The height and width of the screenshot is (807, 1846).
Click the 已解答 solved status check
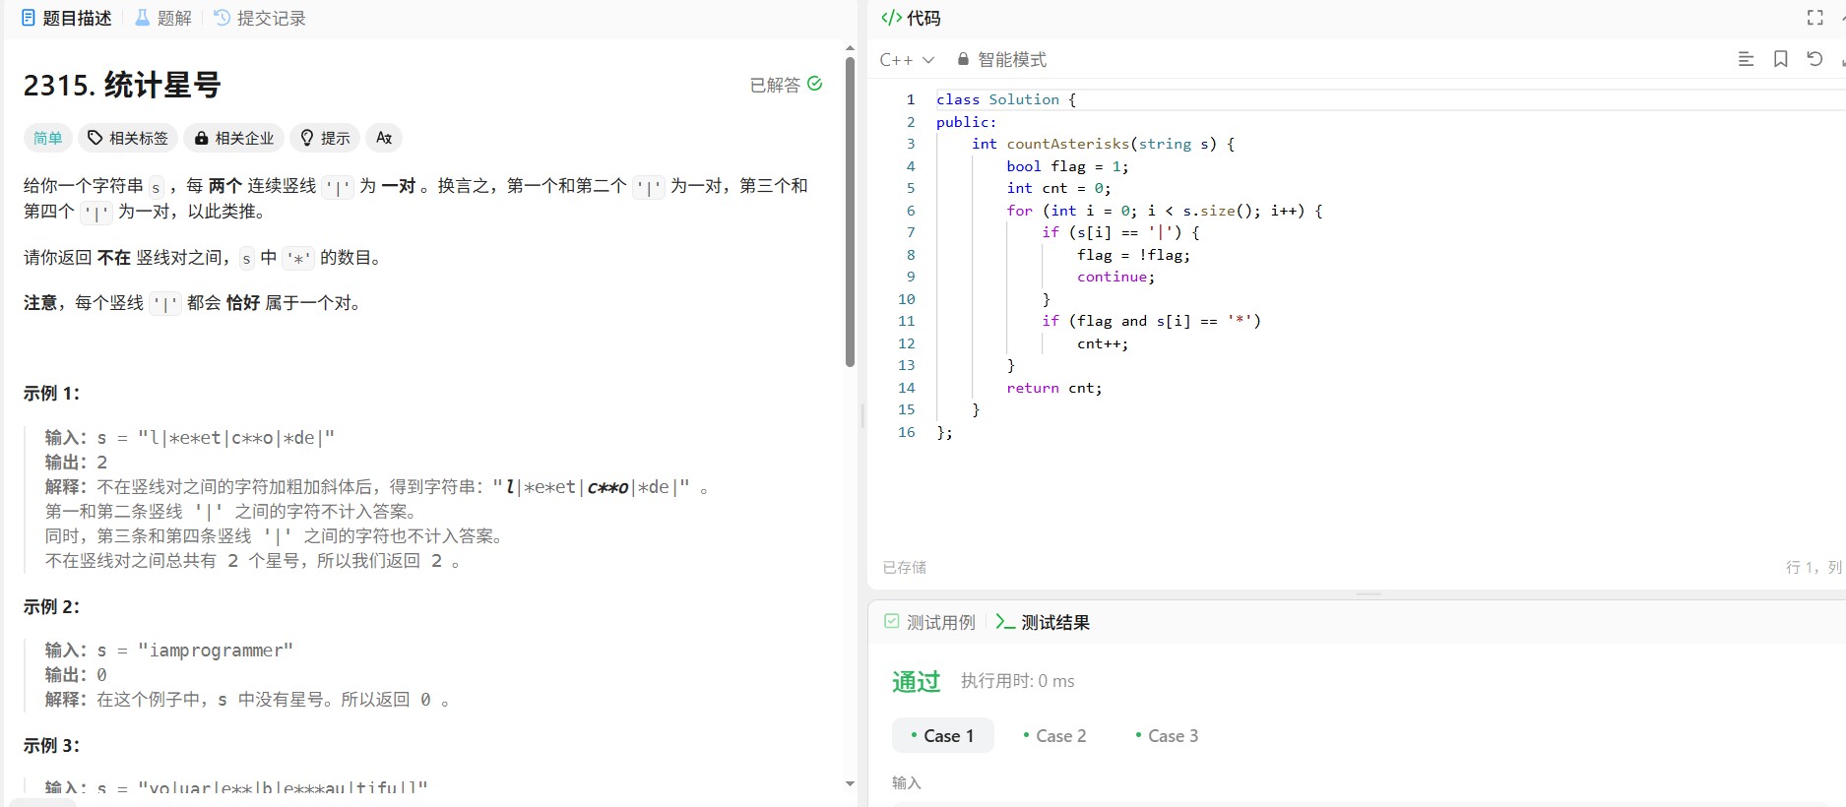[x=786, y=85]
